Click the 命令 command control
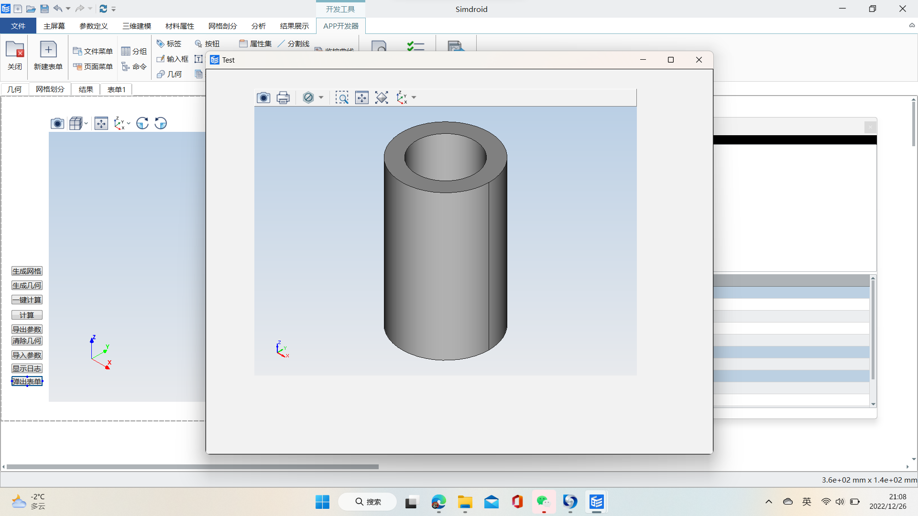 click(134, 66)
